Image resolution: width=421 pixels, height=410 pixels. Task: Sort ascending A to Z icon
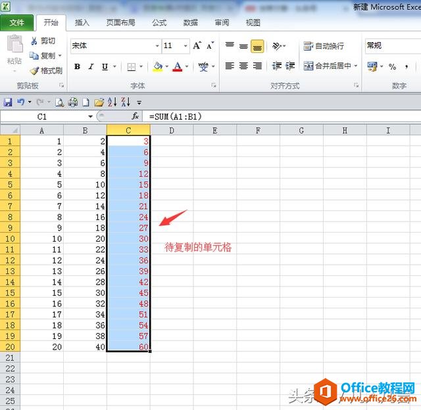[112, 102]
